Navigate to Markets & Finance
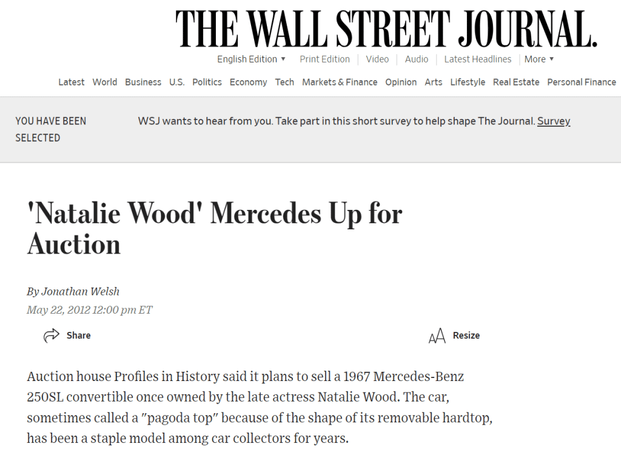 340,83
